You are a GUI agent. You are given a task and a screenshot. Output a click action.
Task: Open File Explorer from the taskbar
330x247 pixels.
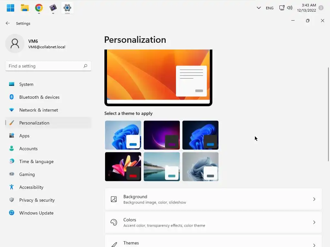25,8
